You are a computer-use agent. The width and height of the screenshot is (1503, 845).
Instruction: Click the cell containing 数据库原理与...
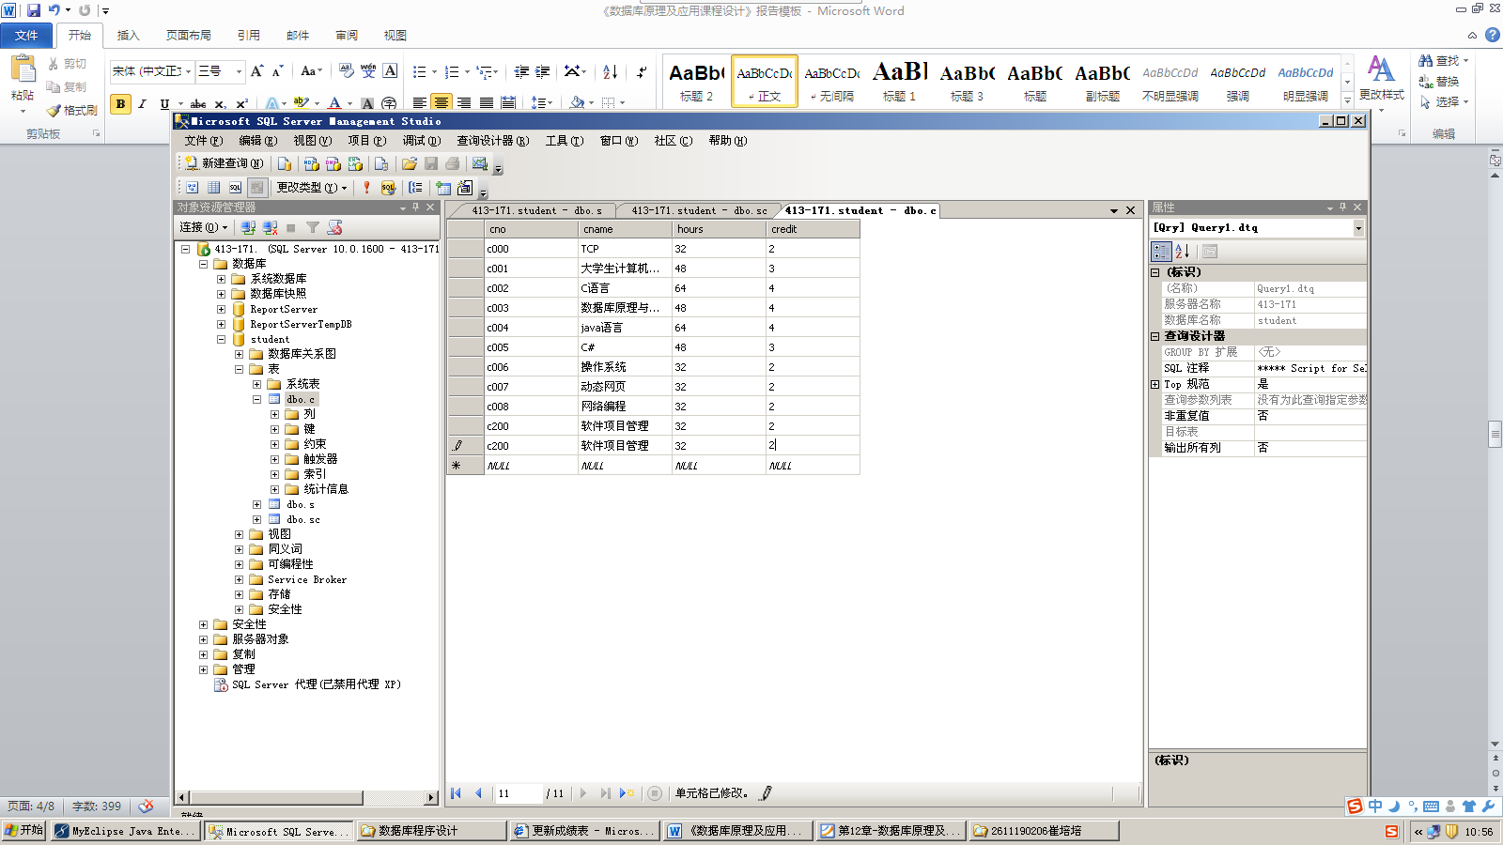pyautogui.click(x=625, y=308)
